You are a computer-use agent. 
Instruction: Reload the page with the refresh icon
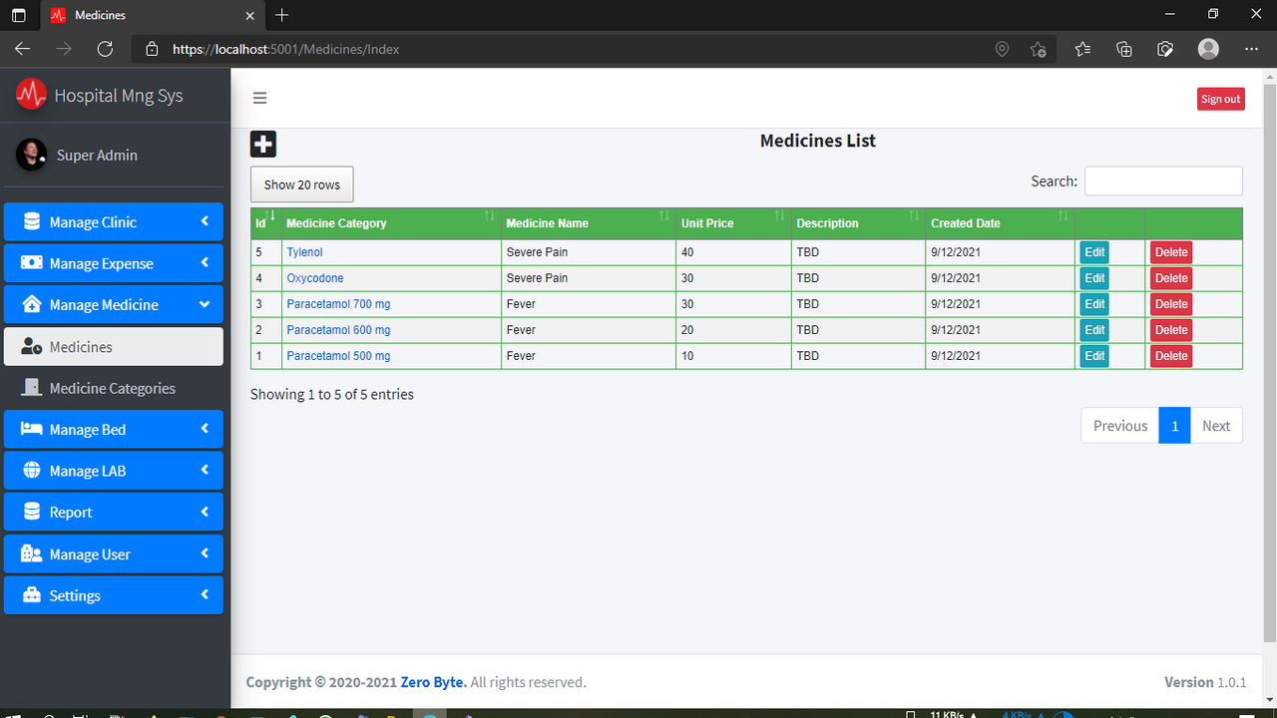click(105, 48)
